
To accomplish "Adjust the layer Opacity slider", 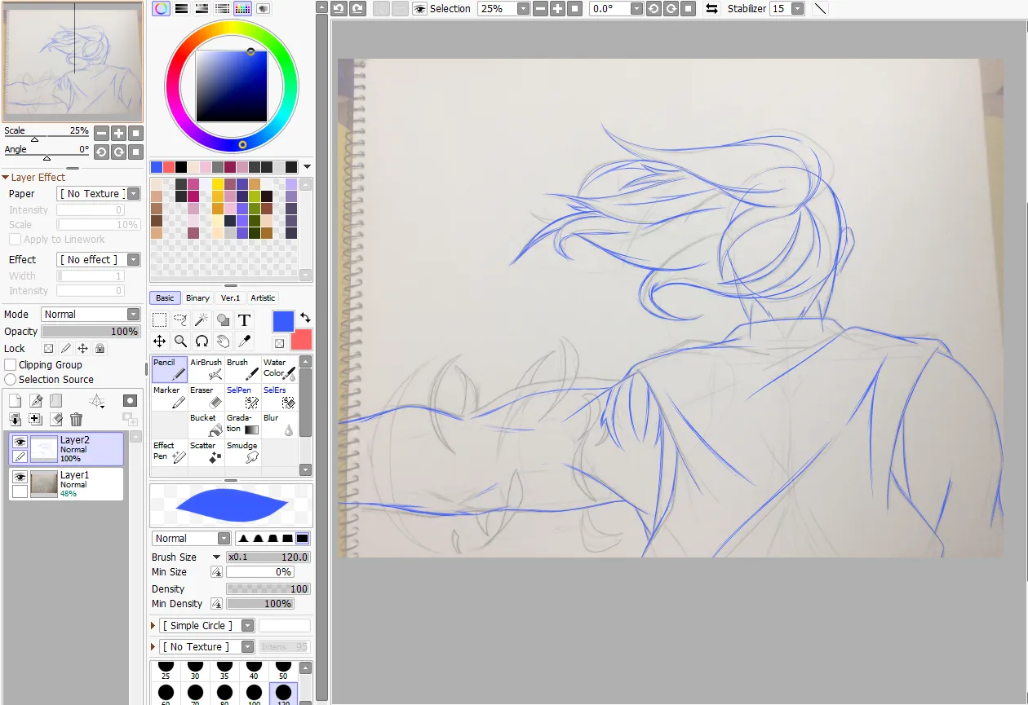I will [91, 332].
